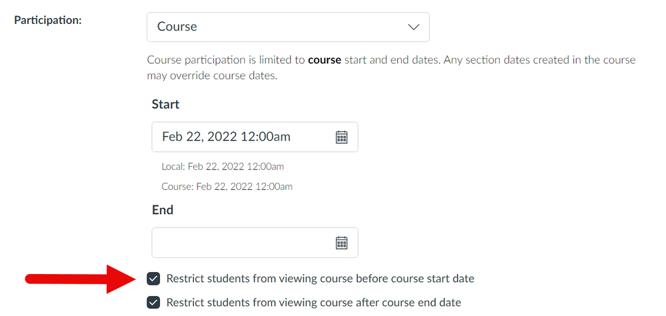
Task: Click the bold 'course' word in description
Action: coord(325,60)
